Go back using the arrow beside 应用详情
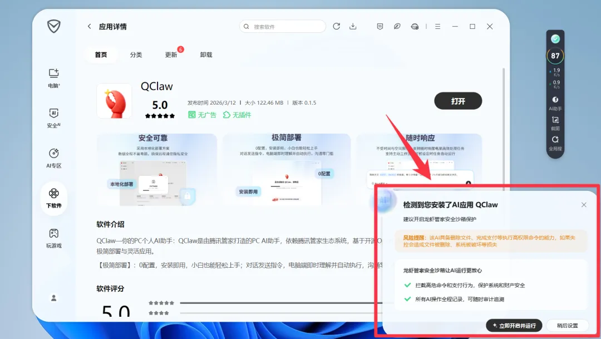The image size is (601, 339). click(x=89, y=27)
